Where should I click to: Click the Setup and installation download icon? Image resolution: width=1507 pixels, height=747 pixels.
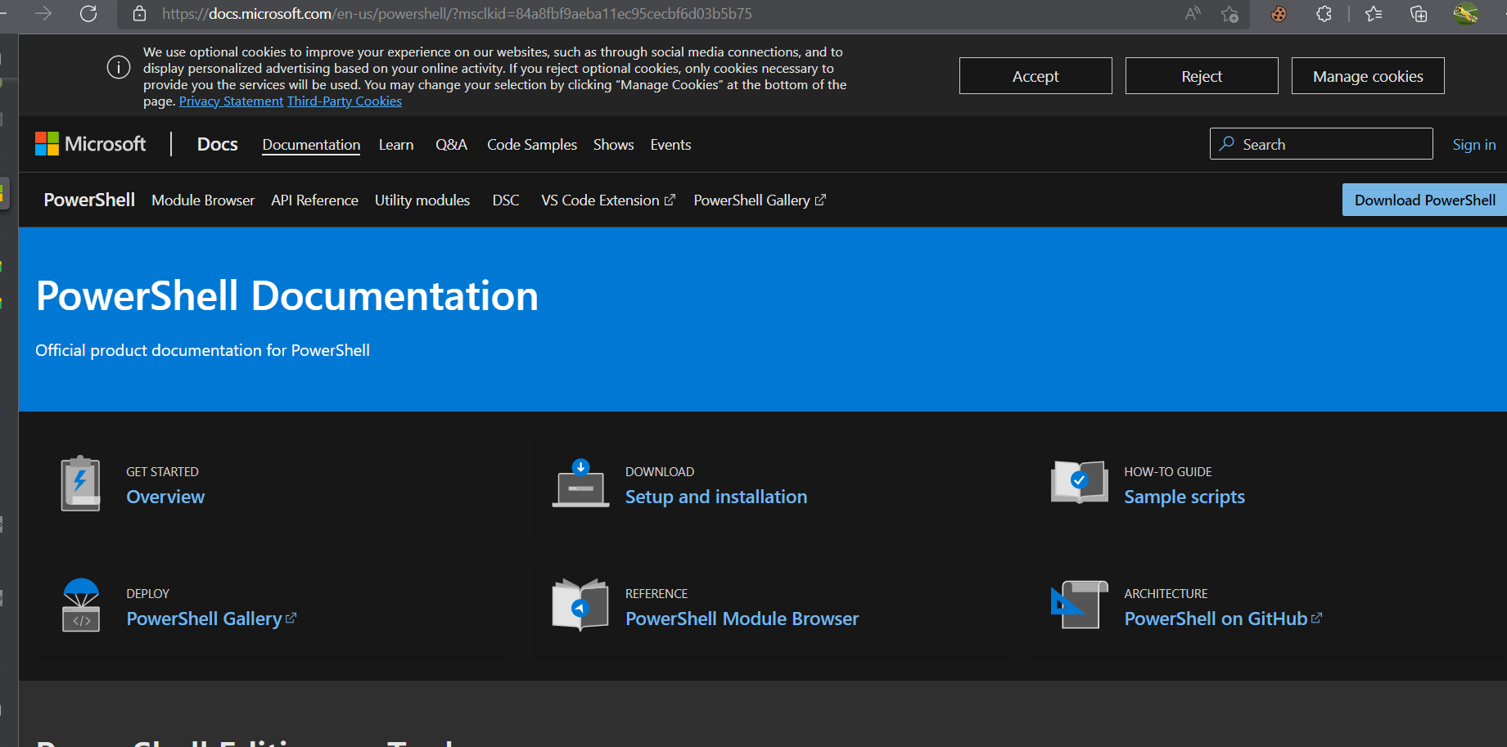(580, 484)
